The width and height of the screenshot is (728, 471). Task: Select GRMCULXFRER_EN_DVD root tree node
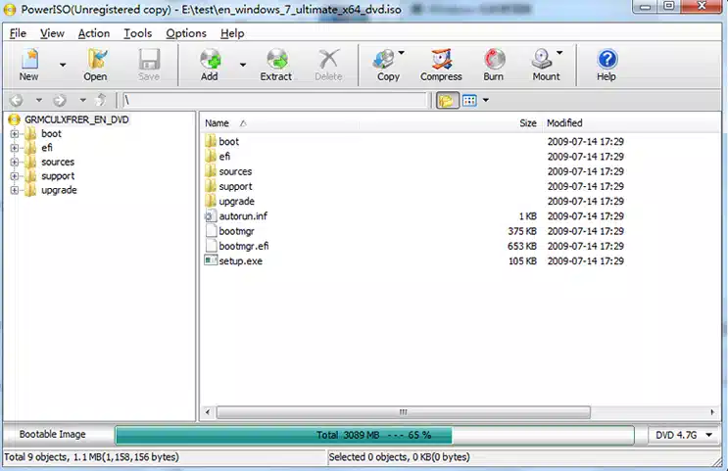coord(76,119)
